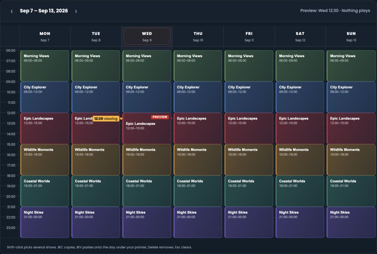Select Friday's Epic Landscapes show
This screenshot has width=377, height=254.
[249, 128]
